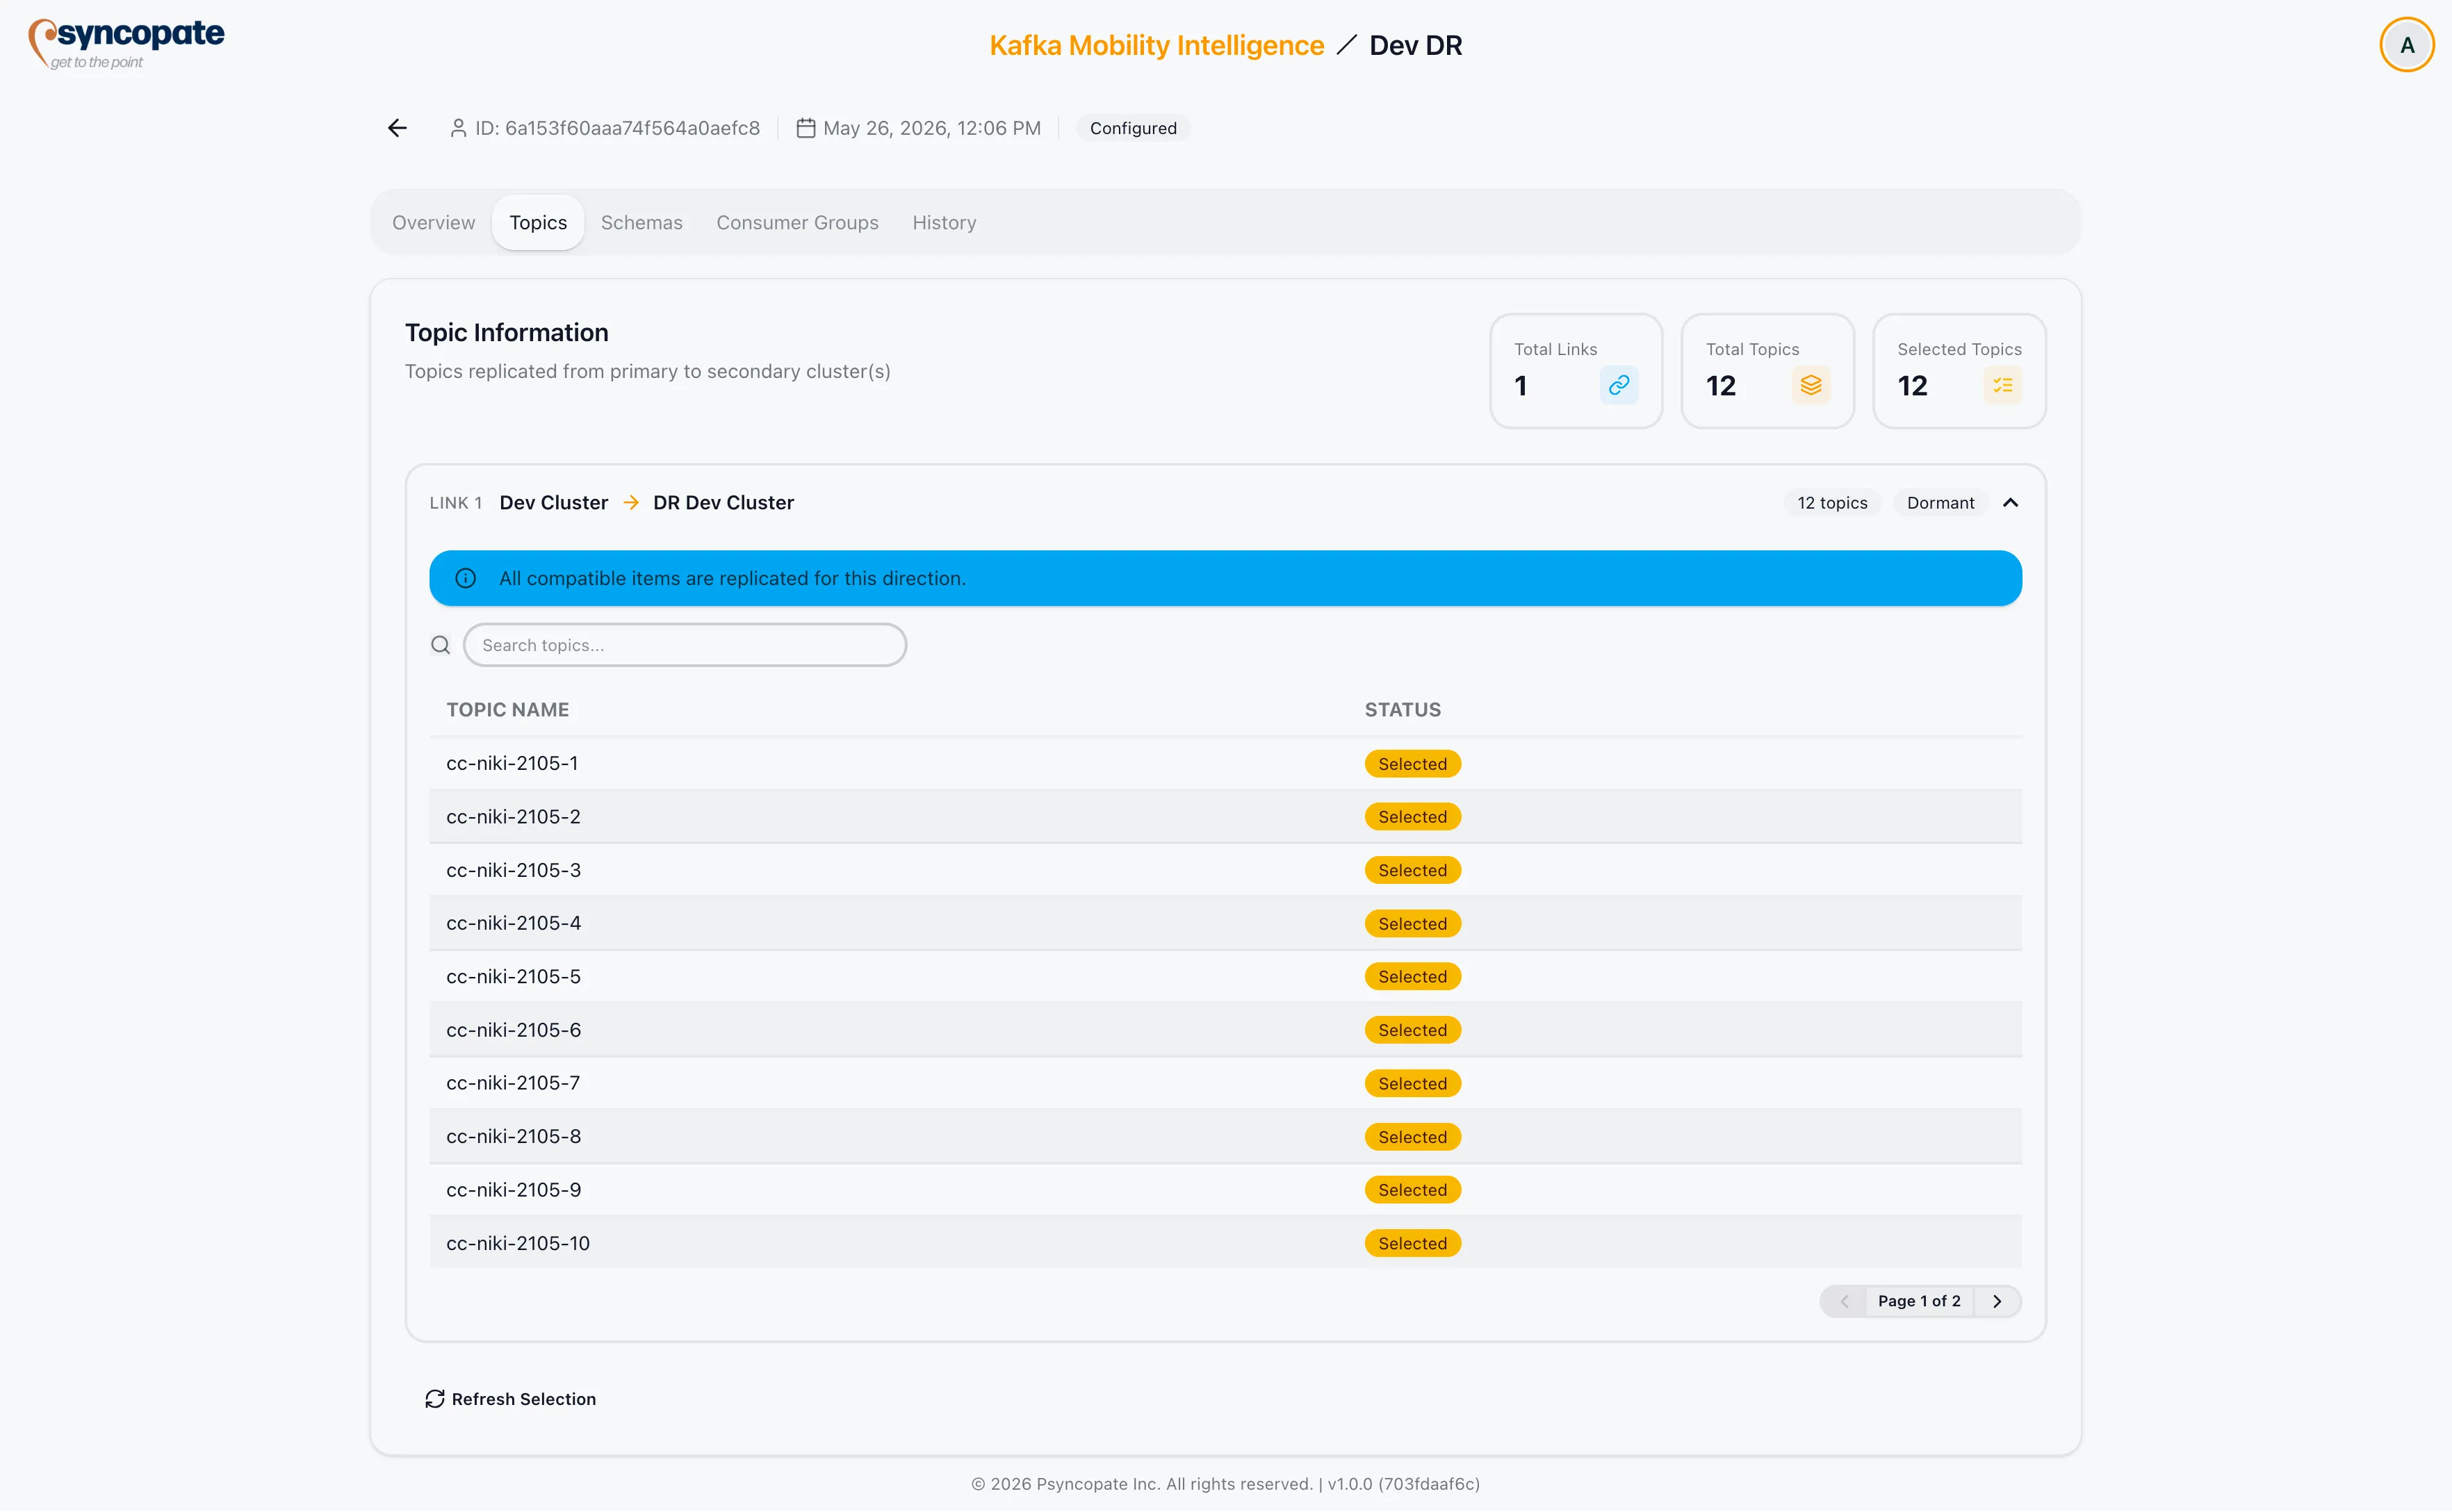Click the orange arrow between cluster names
This screenshot has height=1512, width=2452.
[x=631, y=503]
